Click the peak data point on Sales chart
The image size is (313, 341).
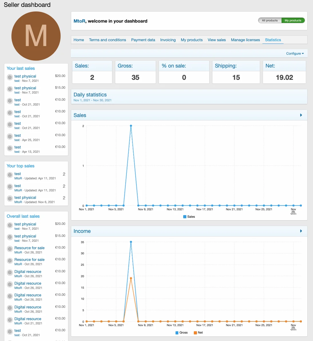131,126
